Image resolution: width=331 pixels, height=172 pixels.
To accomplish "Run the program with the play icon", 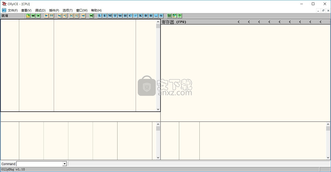I will point(47,16).
